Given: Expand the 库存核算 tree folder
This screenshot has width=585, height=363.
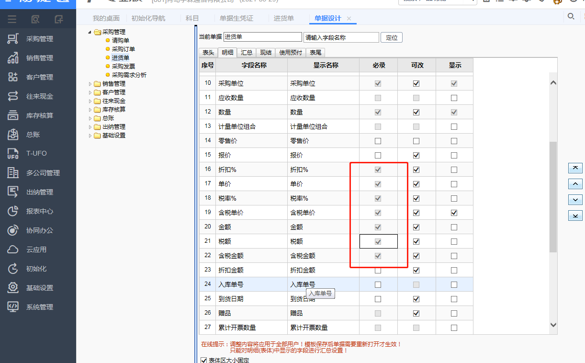Looking at the screenshot, I should tap(90, 110).
